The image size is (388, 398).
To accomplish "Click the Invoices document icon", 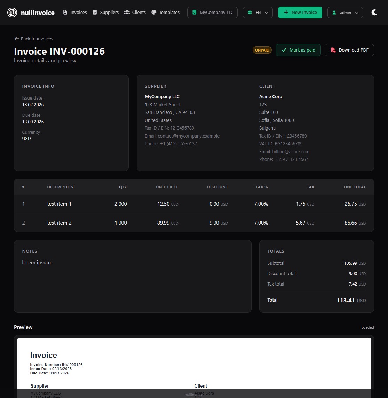I will tap(65, 12).
